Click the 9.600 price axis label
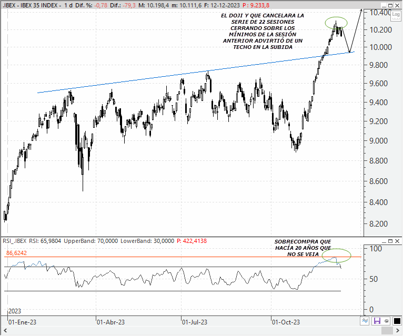Screen dimensions: 403x336 click(x=378, y=84)
